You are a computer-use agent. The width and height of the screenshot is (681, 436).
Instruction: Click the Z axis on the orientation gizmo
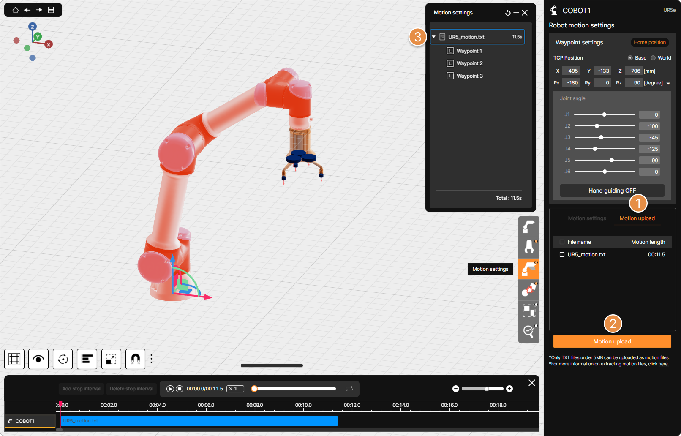coord(33,27)
